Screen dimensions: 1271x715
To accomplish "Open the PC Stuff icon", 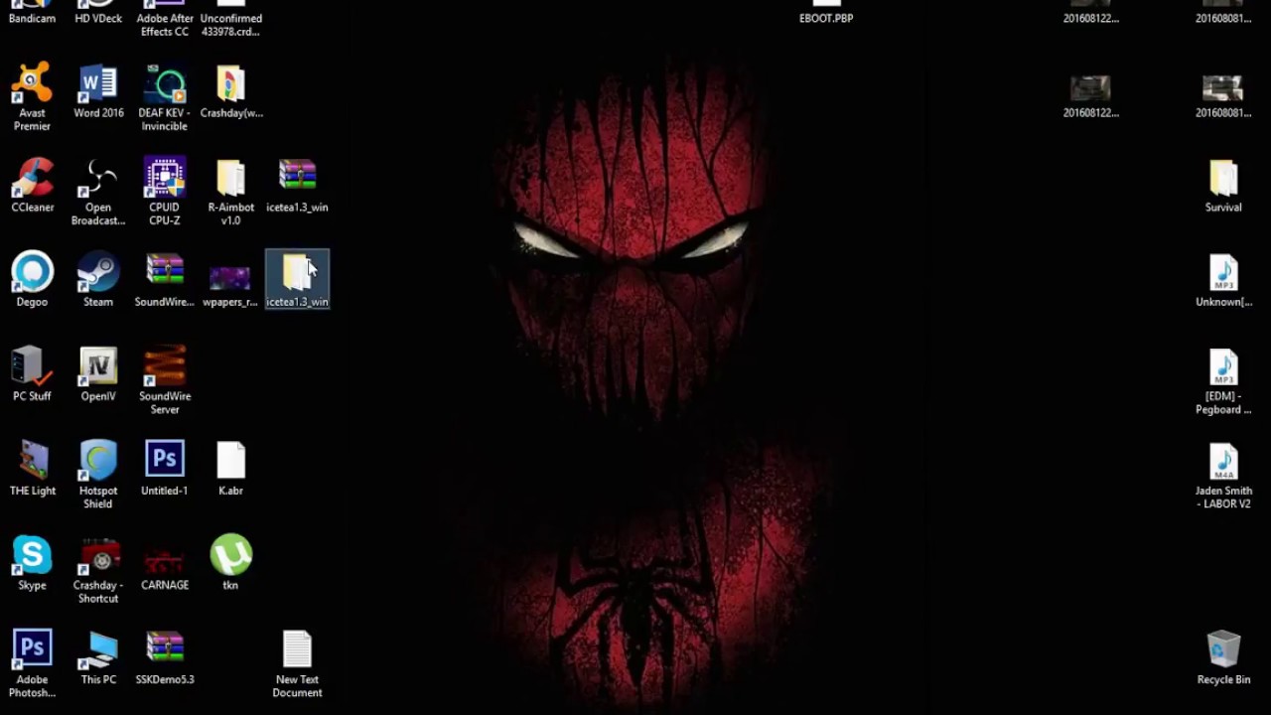I will point(32,374).
